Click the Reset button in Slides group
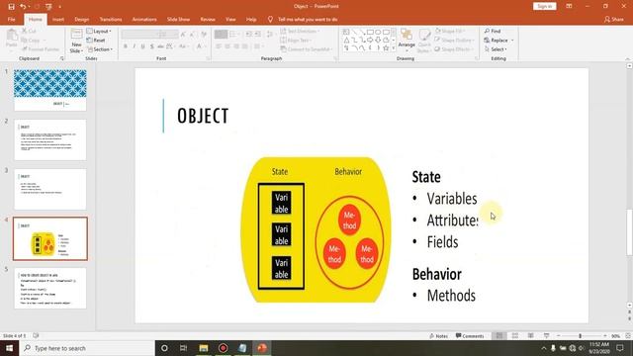 [x=96, y=41]
